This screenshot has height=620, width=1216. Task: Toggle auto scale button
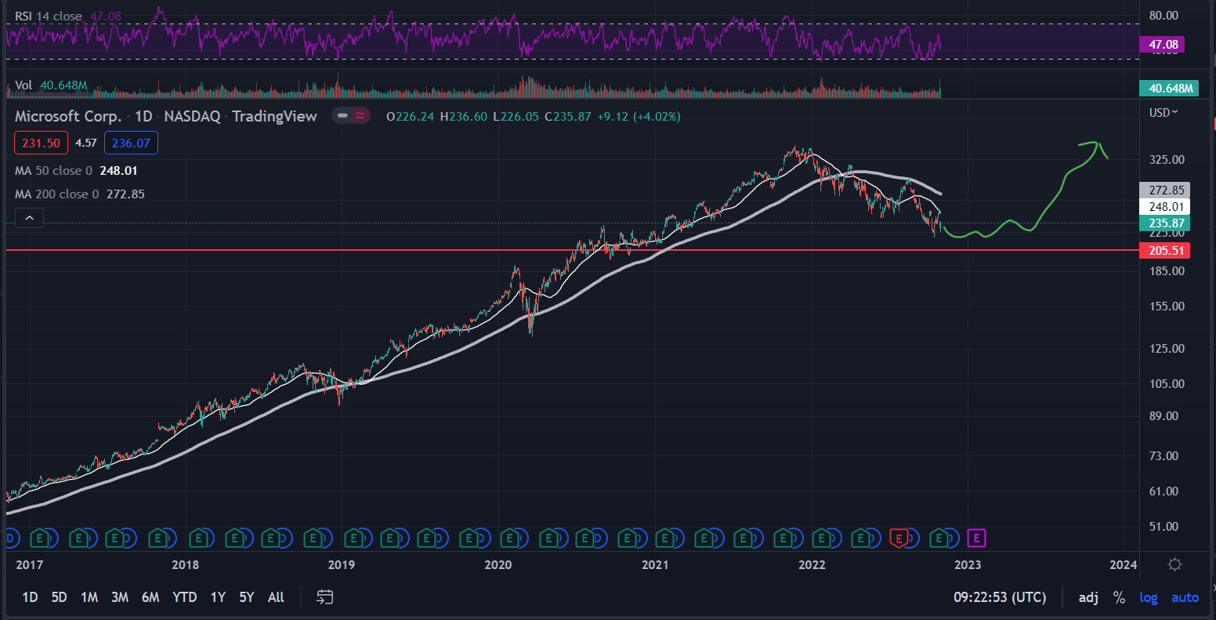coord(1185,597)
